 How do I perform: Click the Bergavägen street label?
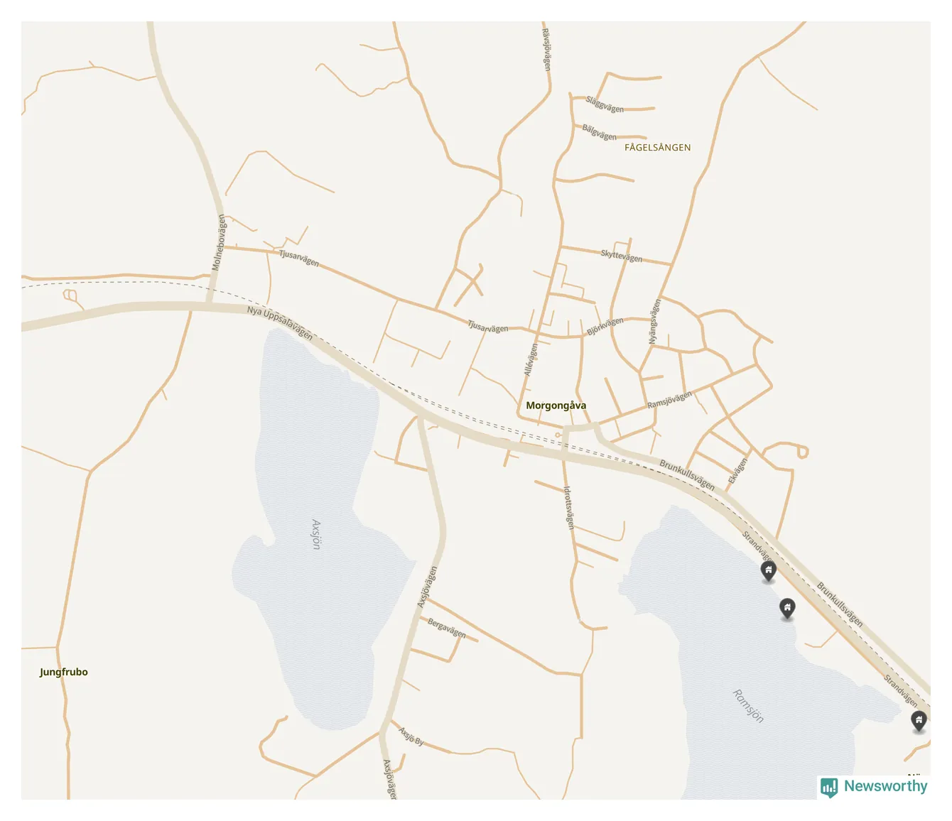[447, 629]
